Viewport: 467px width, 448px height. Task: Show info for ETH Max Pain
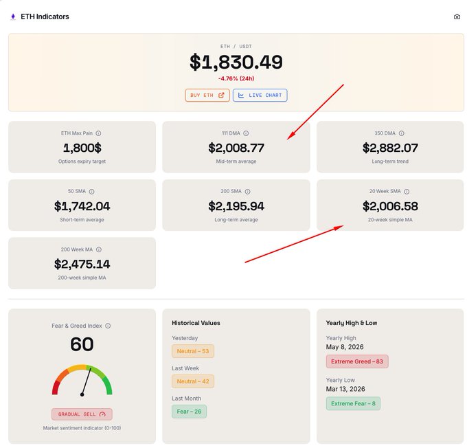point(98,133)
